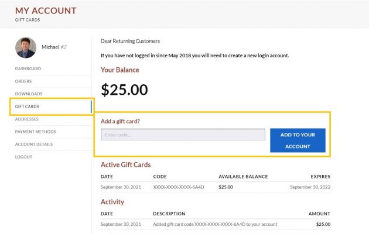Click the Activity section heading
369x234 pixels.
coord(112,202)
